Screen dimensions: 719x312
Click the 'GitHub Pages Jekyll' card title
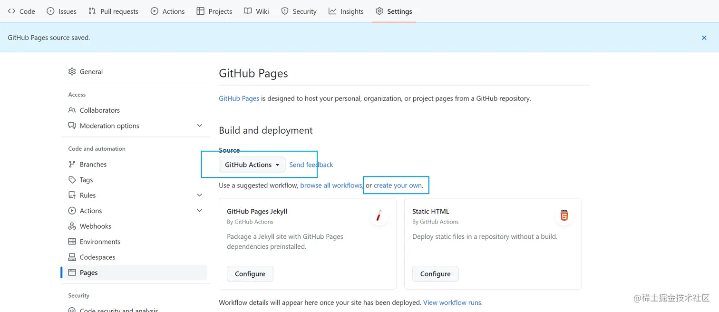pyautogui.click(x=257, y=212)
